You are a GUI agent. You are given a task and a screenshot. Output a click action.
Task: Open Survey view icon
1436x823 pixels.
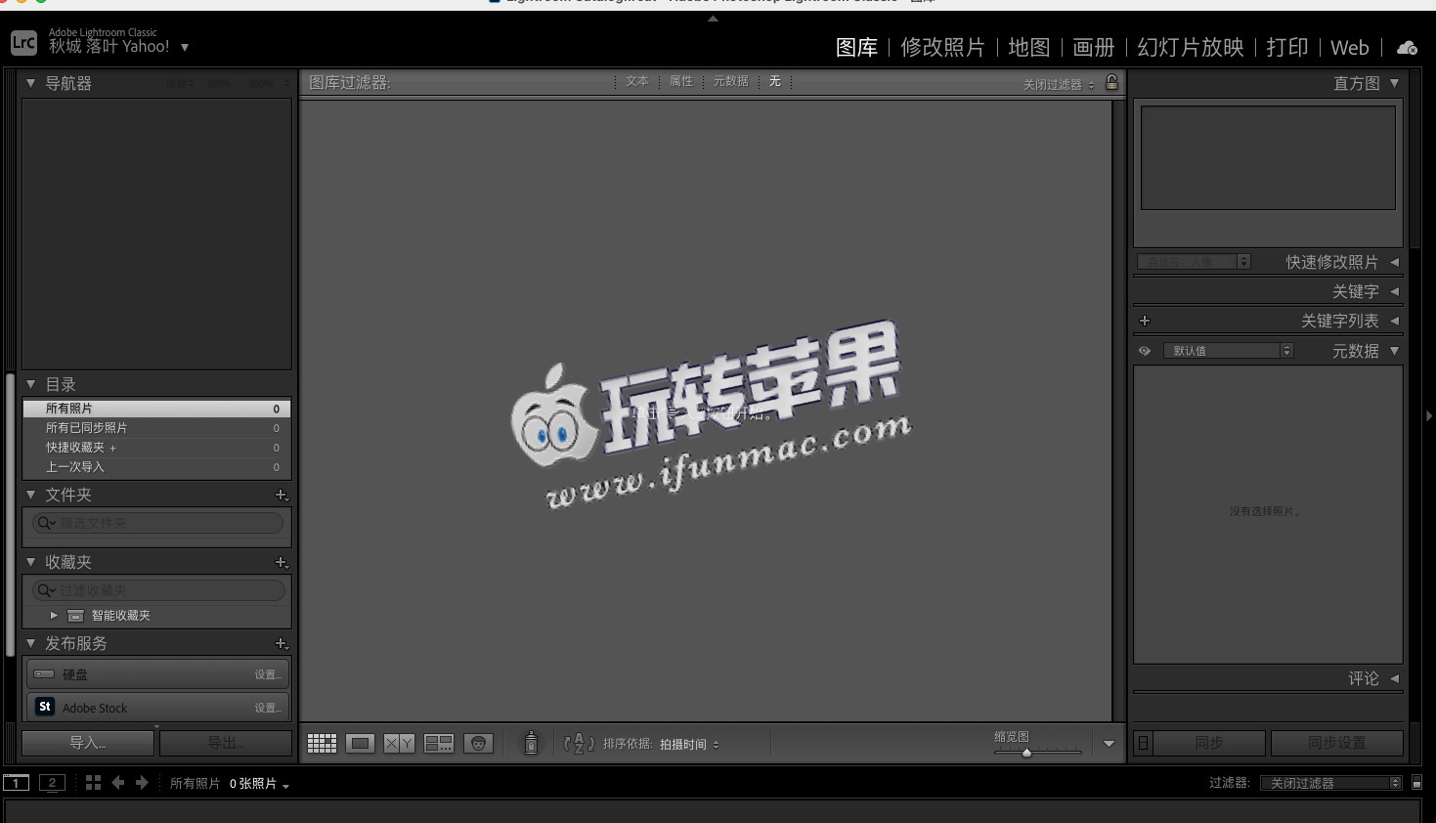(x=439, y=744)
